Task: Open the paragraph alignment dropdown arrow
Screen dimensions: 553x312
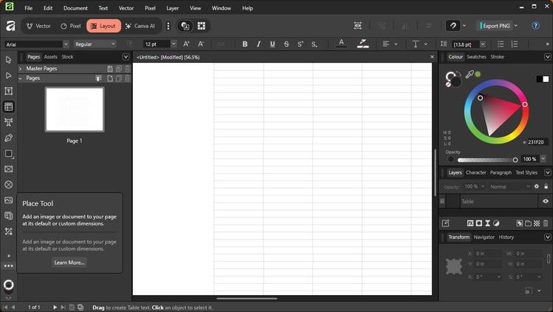Action: [x=396, y=44]
